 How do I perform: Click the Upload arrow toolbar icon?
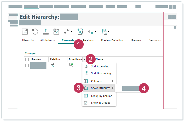pos(46,32)
